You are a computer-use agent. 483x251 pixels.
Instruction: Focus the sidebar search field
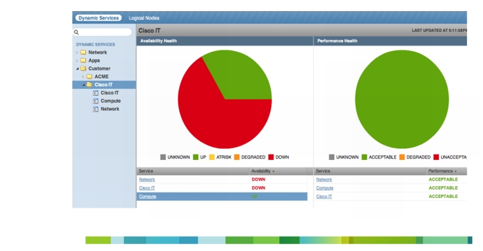[x=102, y=32]
